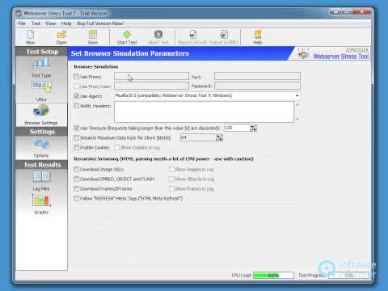Click the Settings section header
388x291 pixels.
tap(42, 132)
